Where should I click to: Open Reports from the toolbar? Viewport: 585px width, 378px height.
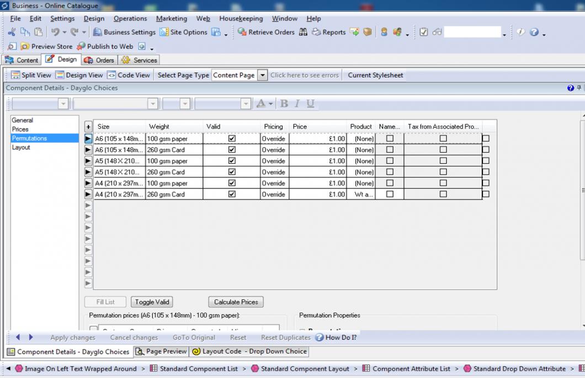[x=329, y=33]
